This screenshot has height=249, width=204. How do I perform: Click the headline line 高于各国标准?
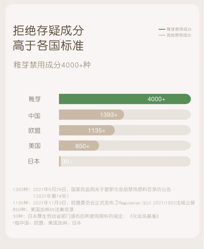(48, 45)
